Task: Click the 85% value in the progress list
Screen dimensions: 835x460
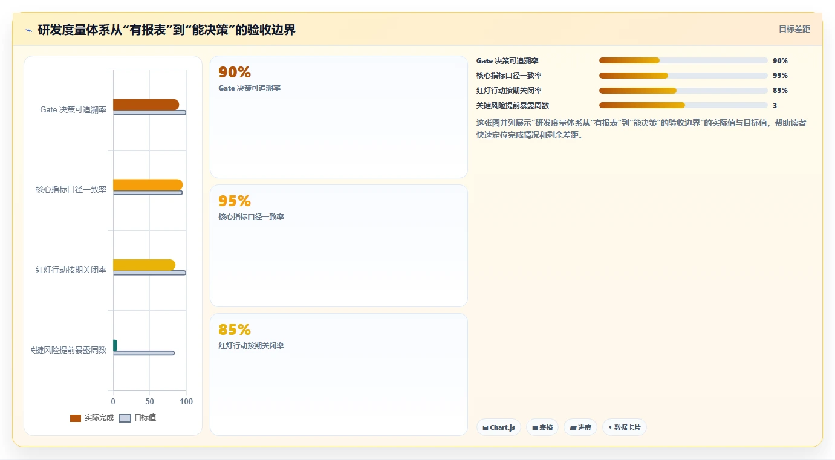Action: 780,91
